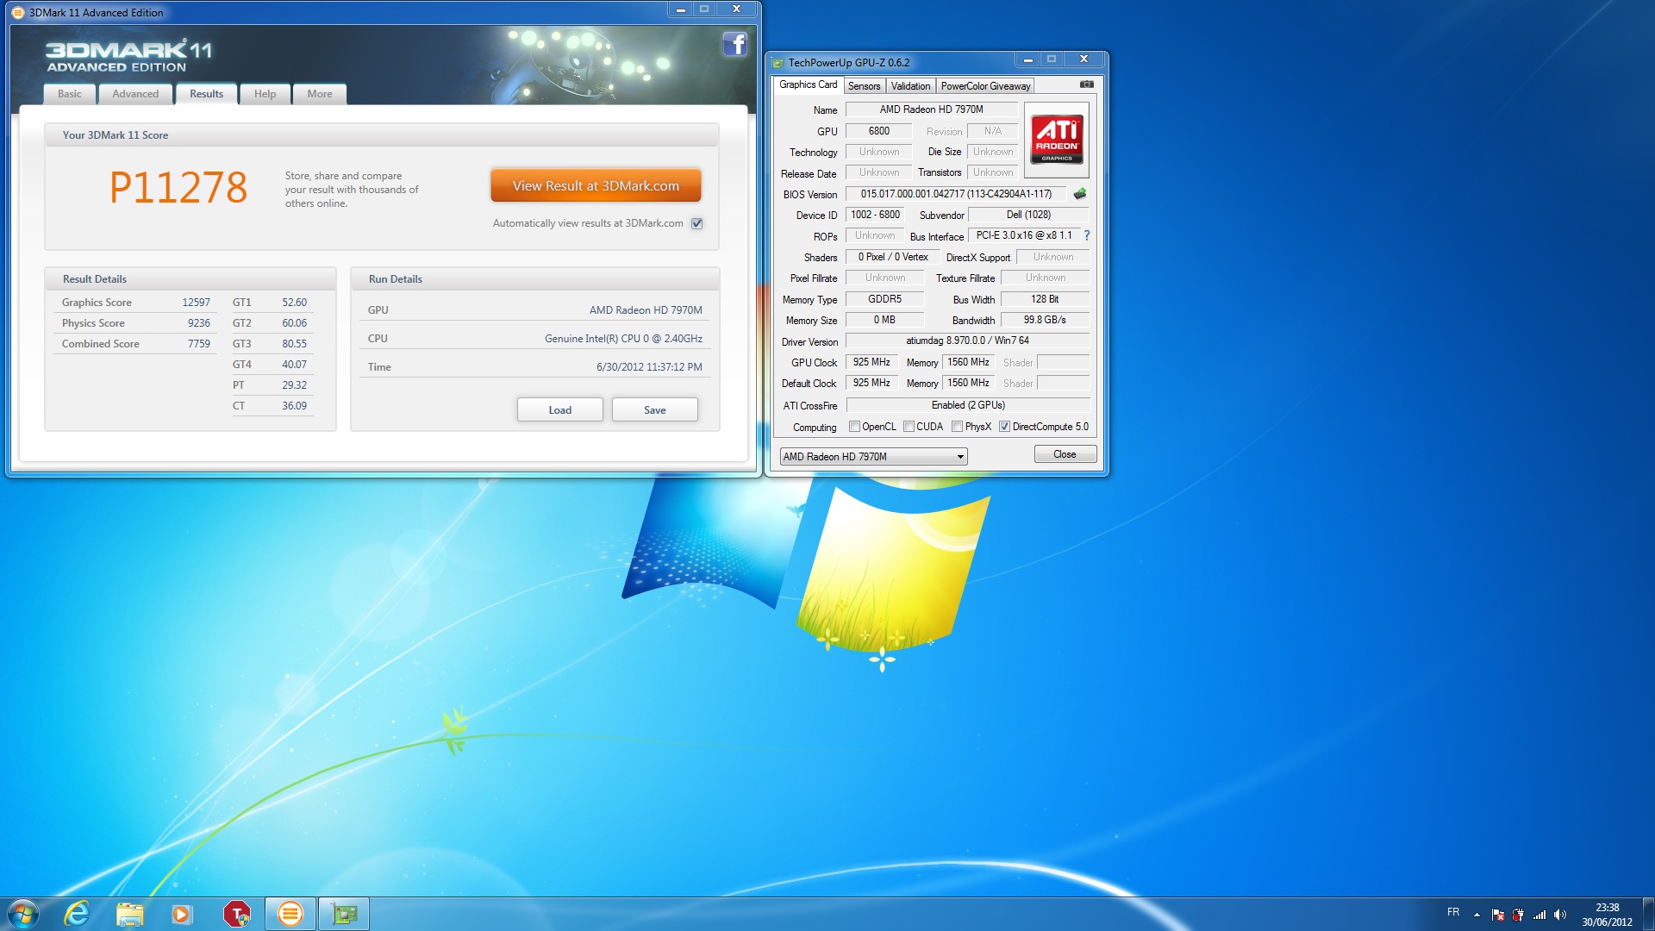Click the Load button
The image size is (1655, 931).
[560, 410]
